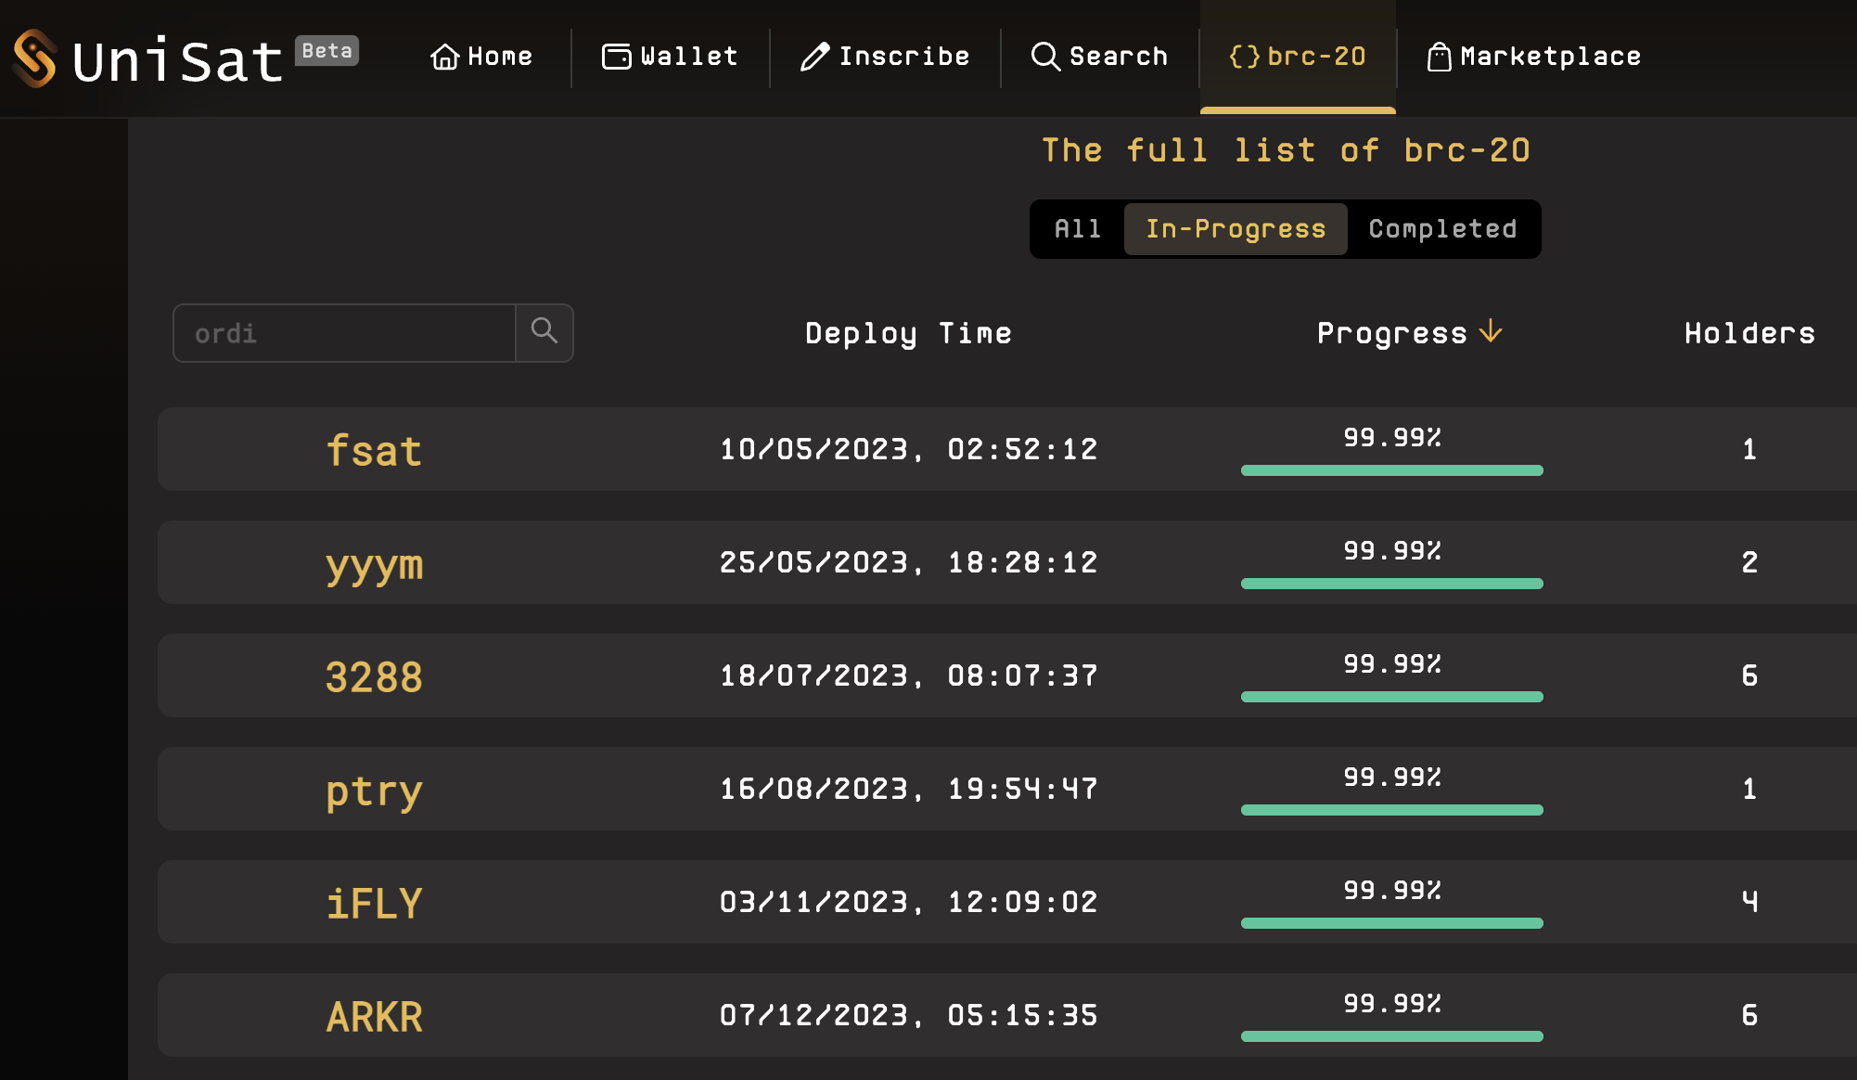Open the iFLY token link
This screenshot has height=1080, width=1857.
(374, 904)
